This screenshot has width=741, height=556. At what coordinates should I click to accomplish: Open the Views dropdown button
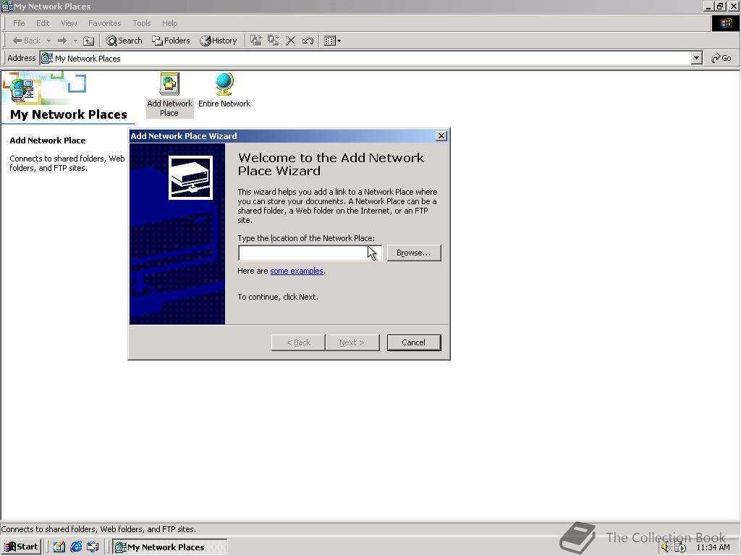click(333, 41)
